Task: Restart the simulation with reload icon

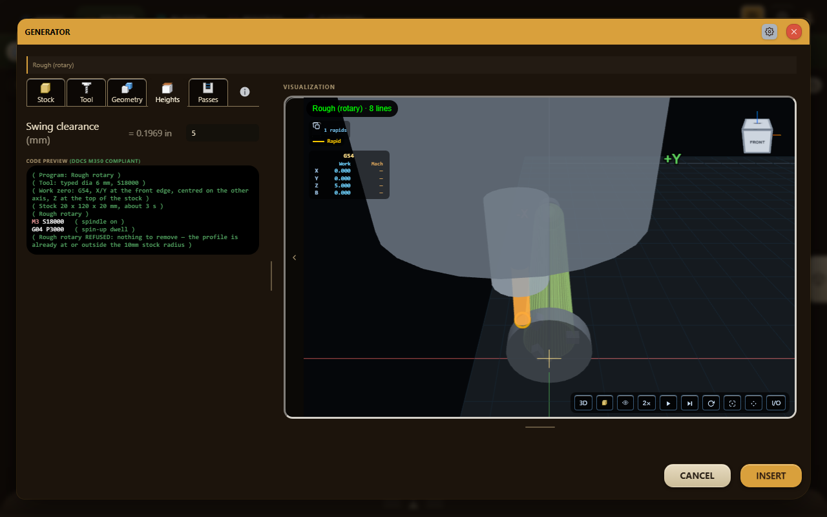Action: pyautogui.click(x=711, y=403)
